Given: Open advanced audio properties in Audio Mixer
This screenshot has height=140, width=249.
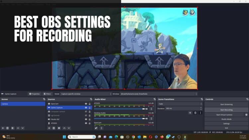Looking at the screenshot, I should (96, 128).
